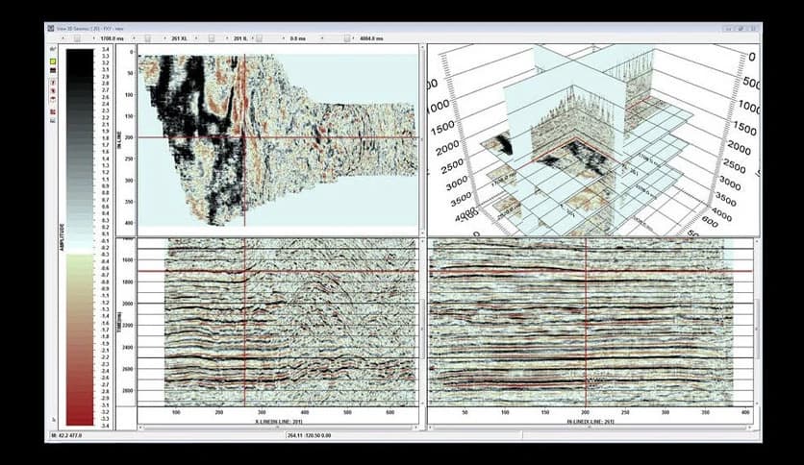This screenshot has height=465, width=804.
Task: Click the vertical scrollbar right of time slice view
Action: click(422, 139)
